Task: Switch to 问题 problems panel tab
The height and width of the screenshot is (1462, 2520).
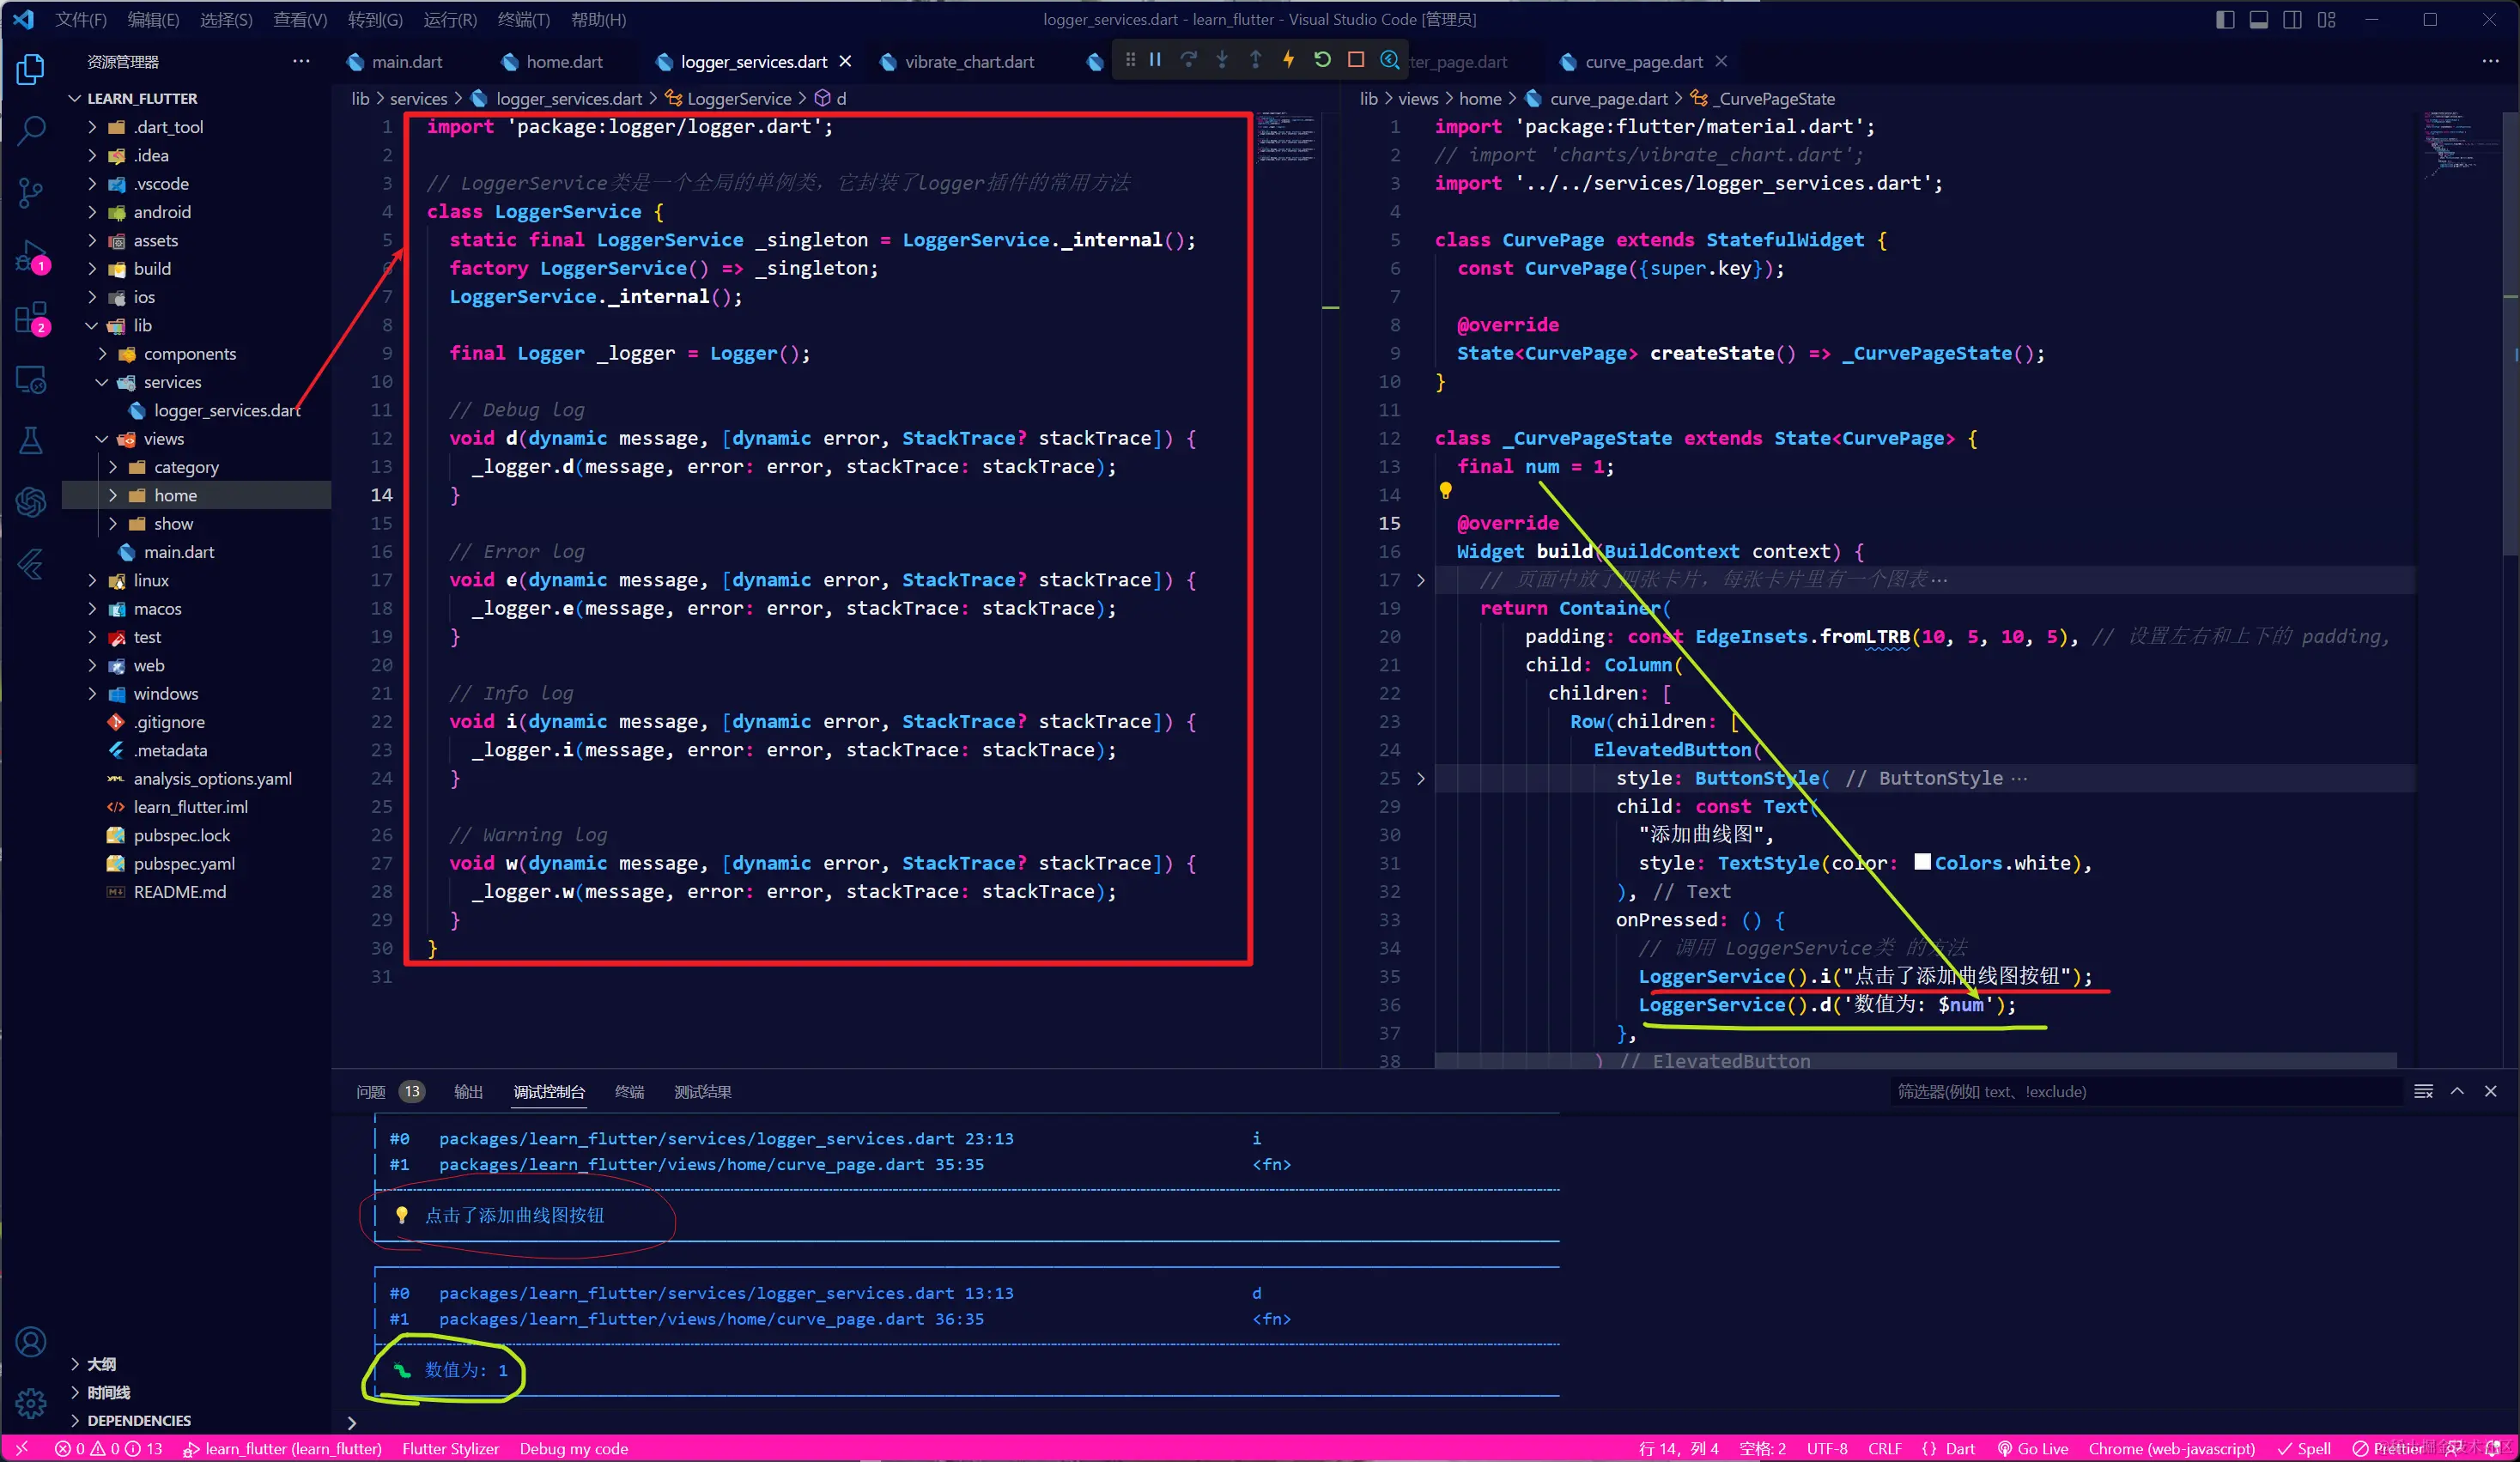Action: (371, 1092)
